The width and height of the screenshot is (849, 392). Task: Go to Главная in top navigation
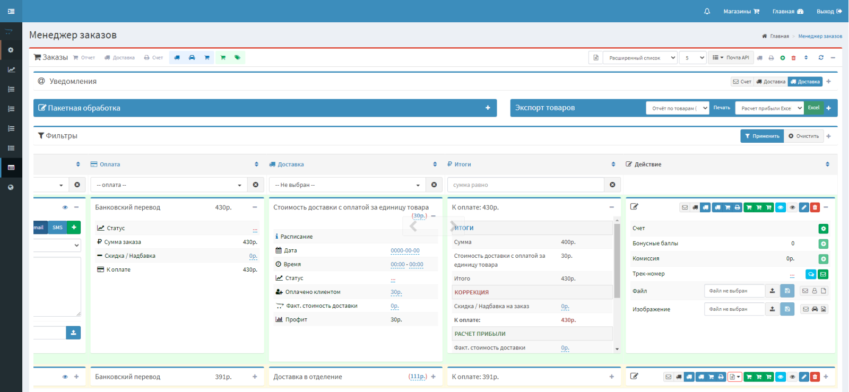click(x=787, y=11)
